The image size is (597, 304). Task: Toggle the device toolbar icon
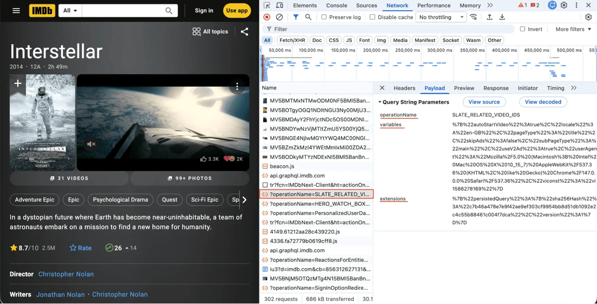point(280,5)
